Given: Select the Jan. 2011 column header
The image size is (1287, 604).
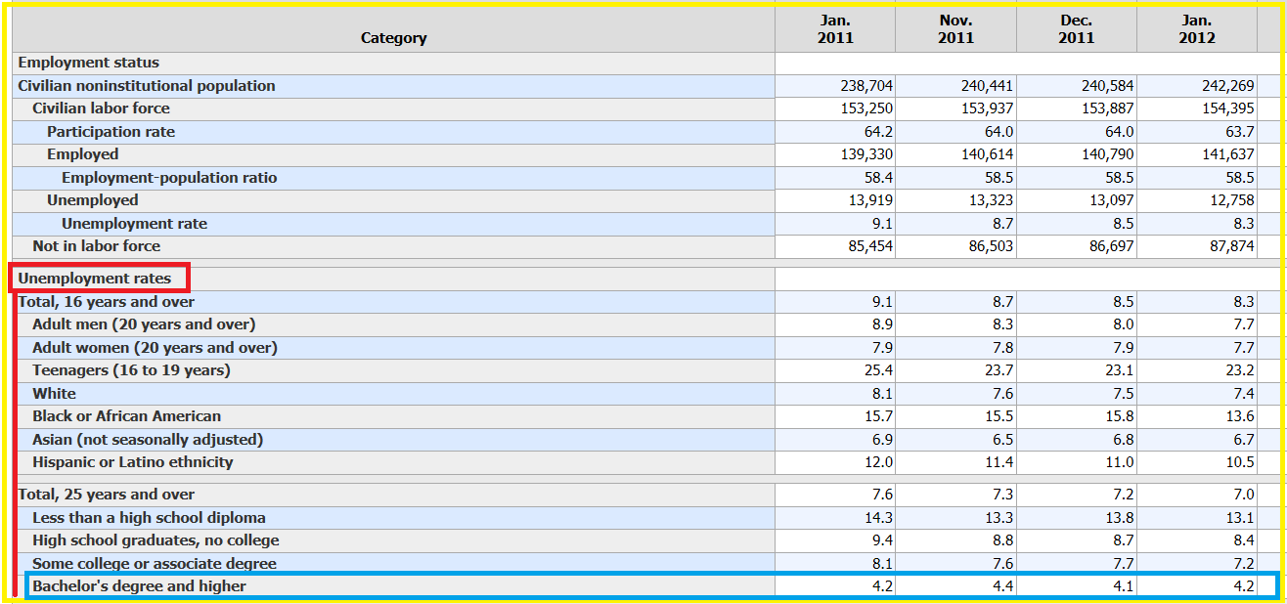Looking at the screenshot, I should 835,29.
